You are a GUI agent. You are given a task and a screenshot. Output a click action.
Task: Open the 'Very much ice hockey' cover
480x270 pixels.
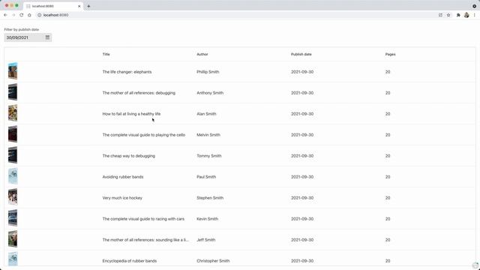point(13,196)
